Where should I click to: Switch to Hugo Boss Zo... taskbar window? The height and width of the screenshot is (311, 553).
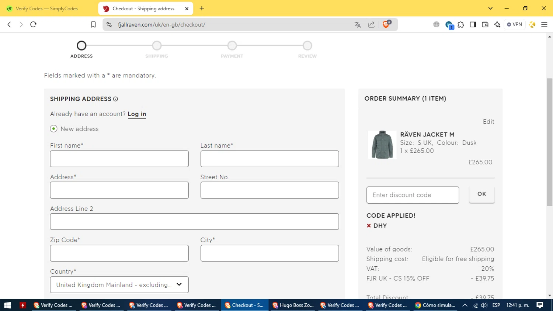293,305
